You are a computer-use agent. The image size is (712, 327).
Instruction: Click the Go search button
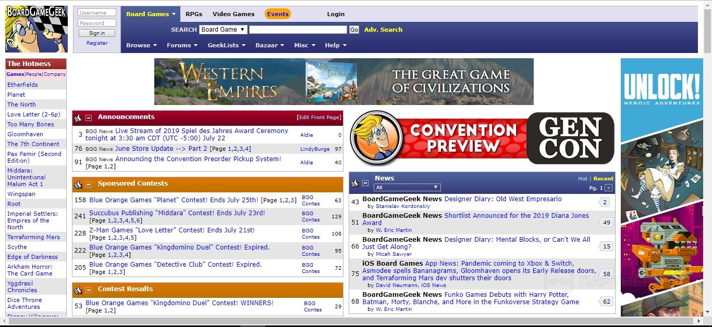[x=354, y=30]
